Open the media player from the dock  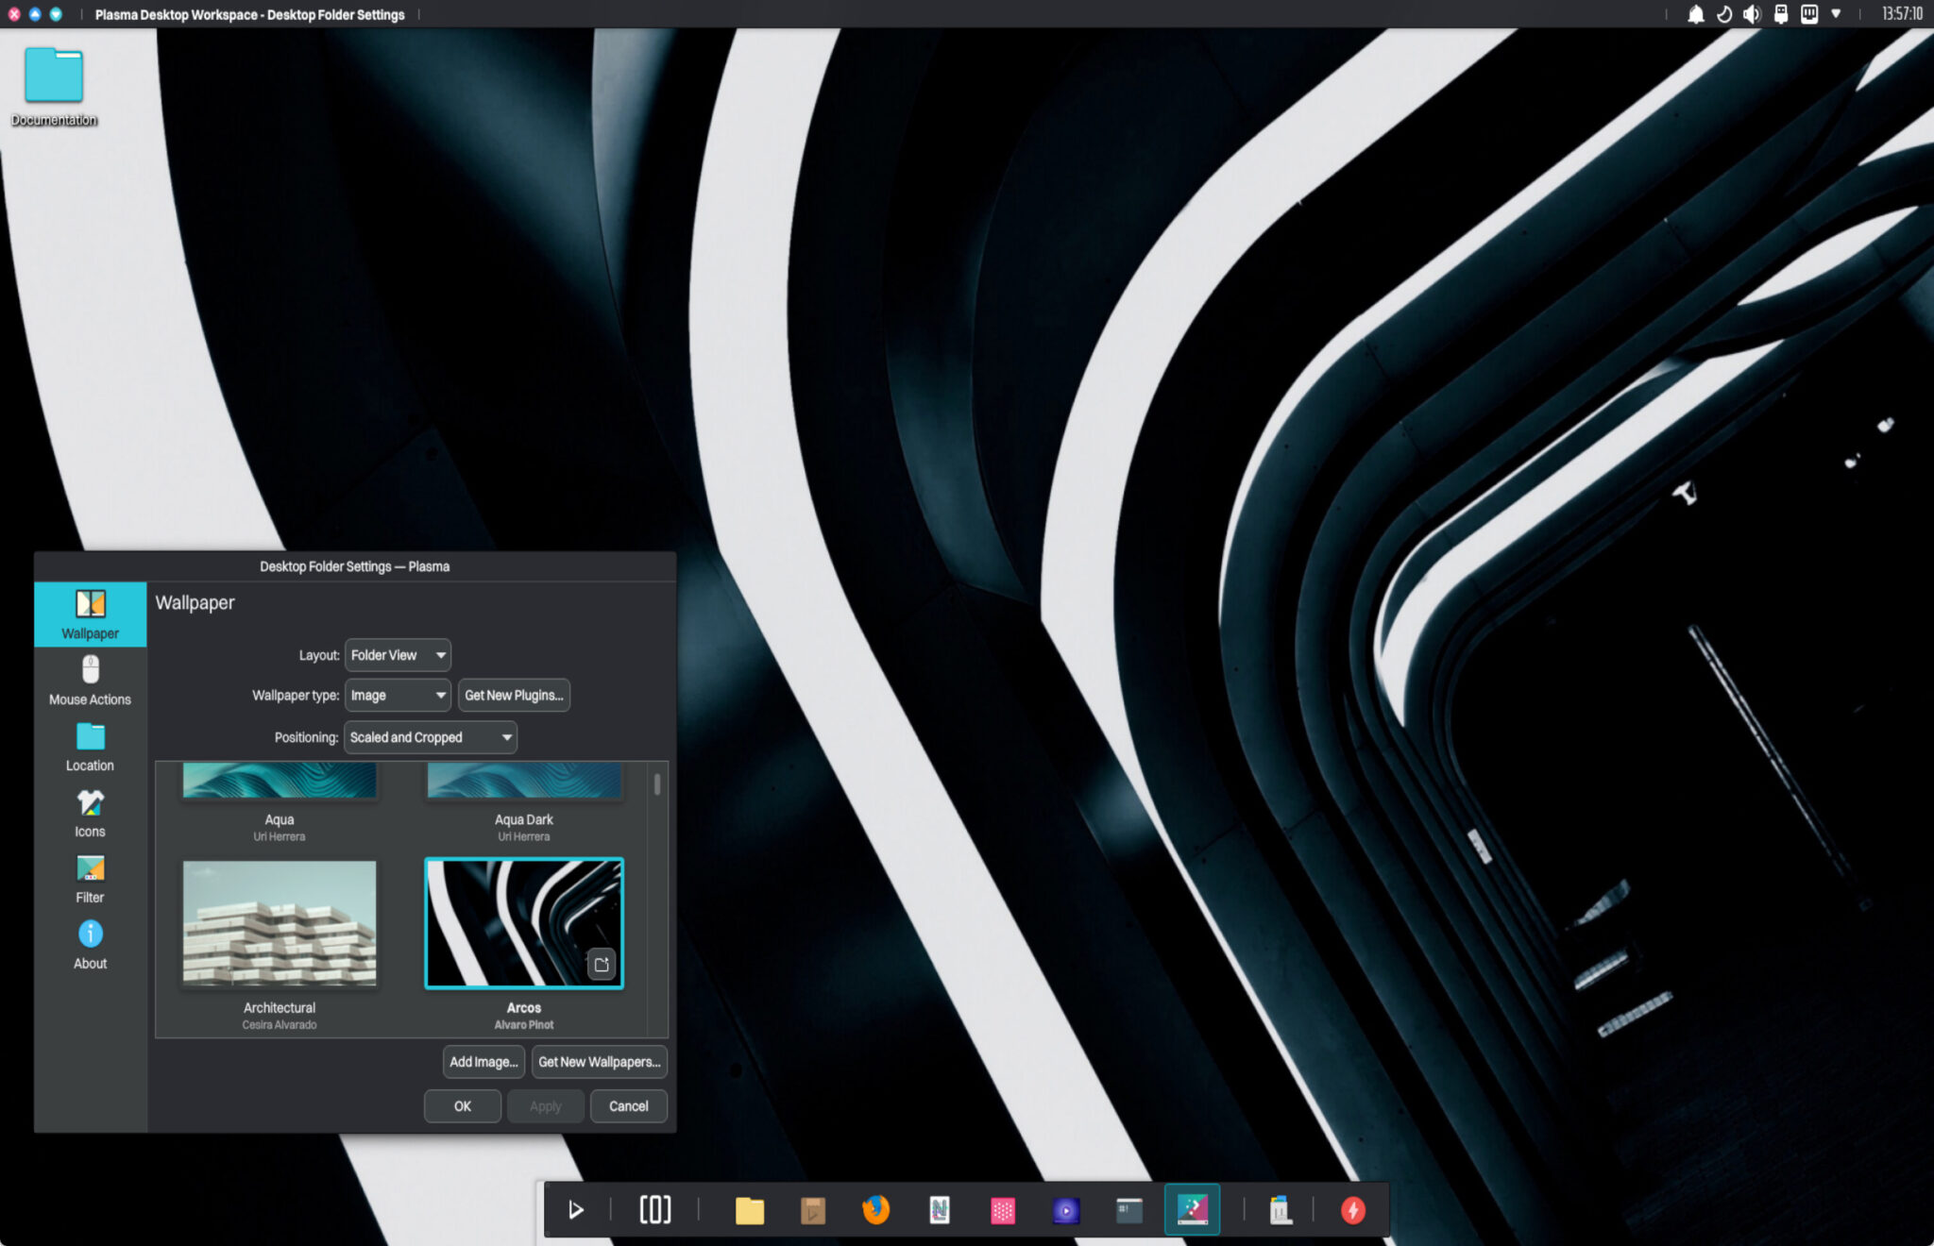click(x=1066, y=1209)
